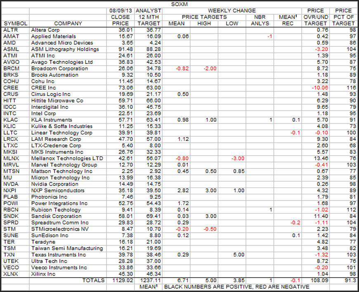
Task: Click the SOXM table title
Action: pyautogui.click(x=179, y=4)
